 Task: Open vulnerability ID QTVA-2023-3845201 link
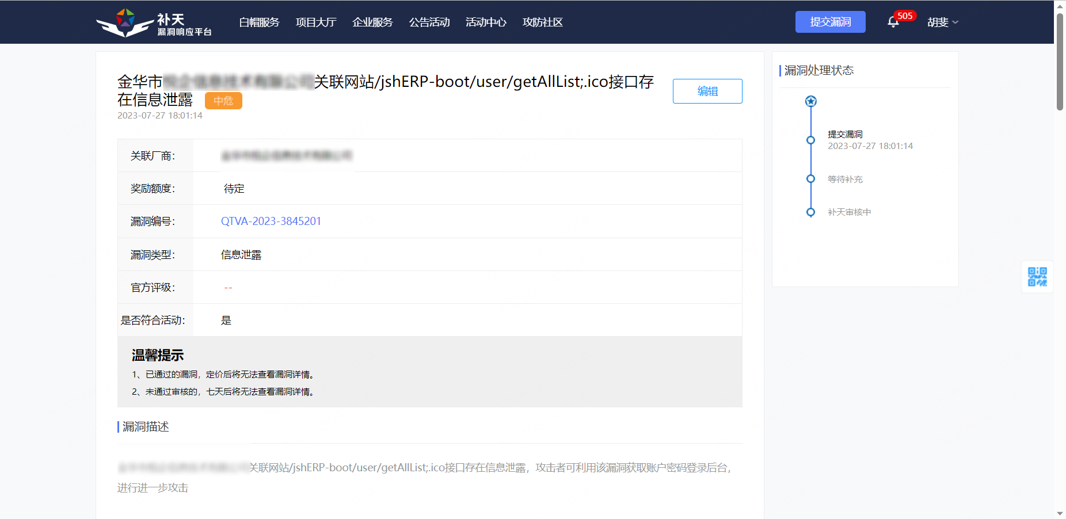coord(271,221)
